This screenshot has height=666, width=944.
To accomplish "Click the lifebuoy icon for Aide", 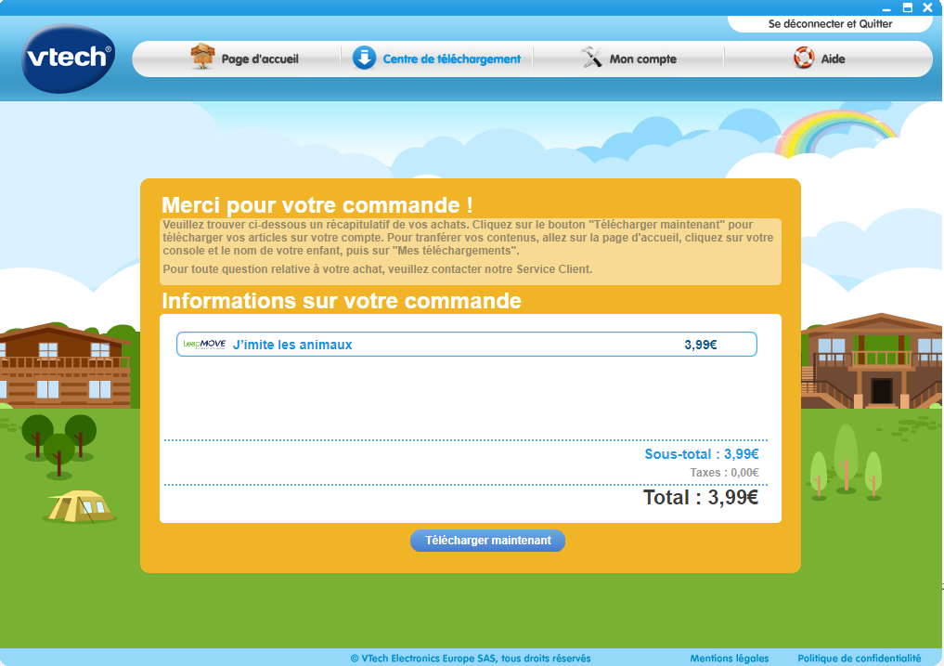I will point(804,58).
